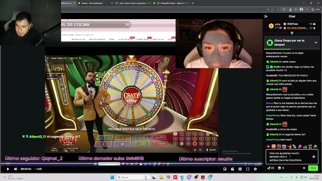Click the username MarquitoUwU in the first chat message
This screenshot has width=322, height=181.
point(274,53)
